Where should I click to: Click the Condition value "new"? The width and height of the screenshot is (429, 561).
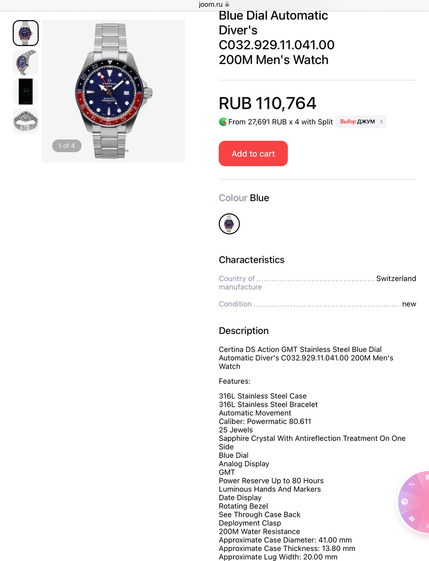coord(409,304)
